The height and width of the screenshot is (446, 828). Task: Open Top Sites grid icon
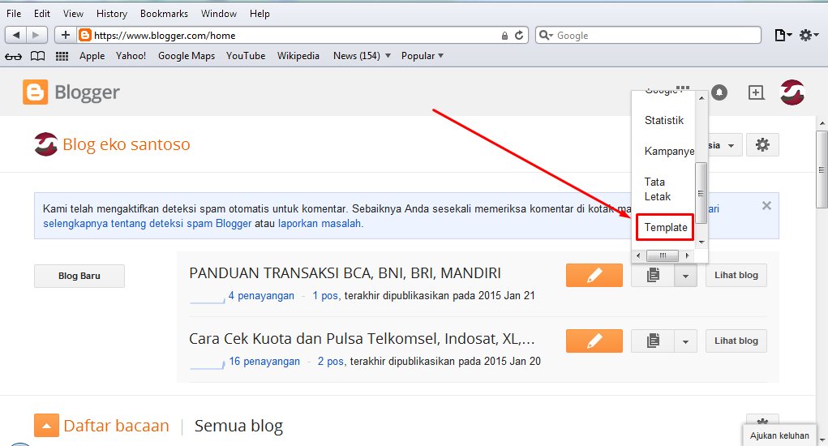click(x=62, y=56)
